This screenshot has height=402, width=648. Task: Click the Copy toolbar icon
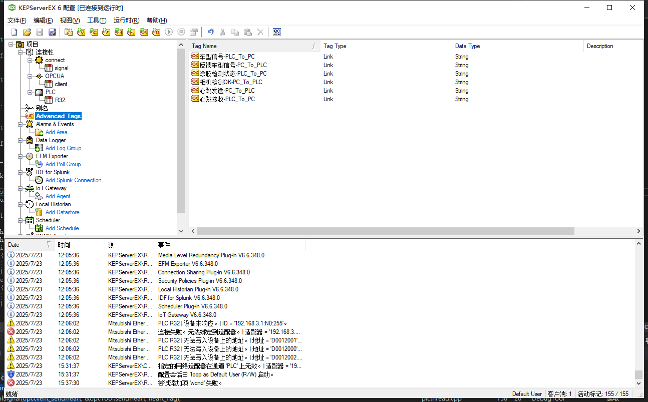pos(235,32)
